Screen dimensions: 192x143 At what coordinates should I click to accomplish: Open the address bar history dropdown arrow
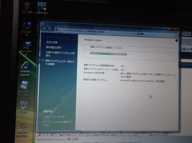pyautogui.click(x=131, y=33)
